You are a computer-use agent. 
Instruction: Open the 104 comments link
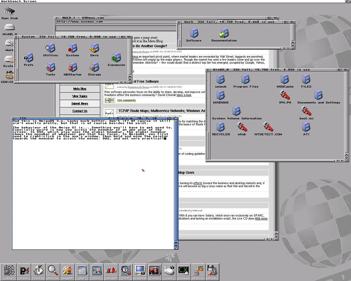tap(126, 100)
